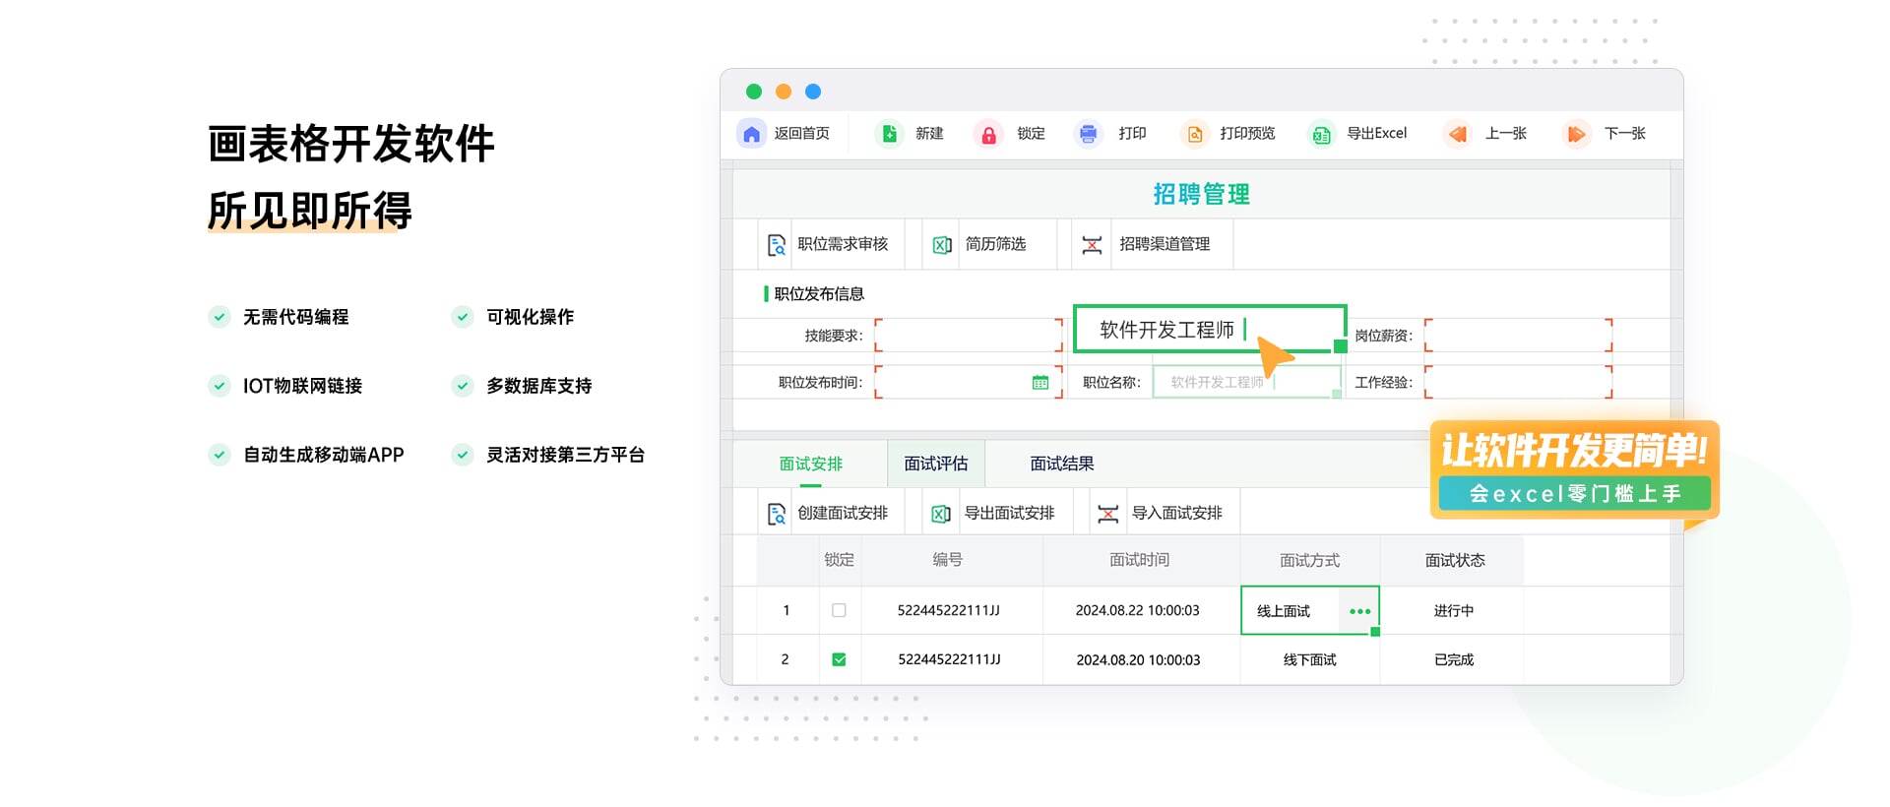Select the 线下面试 cell
This screenshot has width=1890, height=807.
click(1309, 660)
